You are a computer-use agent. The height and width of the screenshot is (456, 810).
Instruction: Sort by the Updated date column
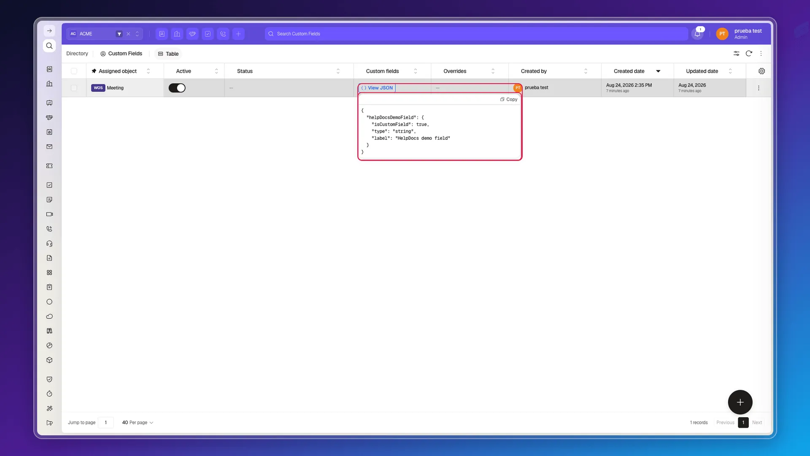[x=730, y=71]
